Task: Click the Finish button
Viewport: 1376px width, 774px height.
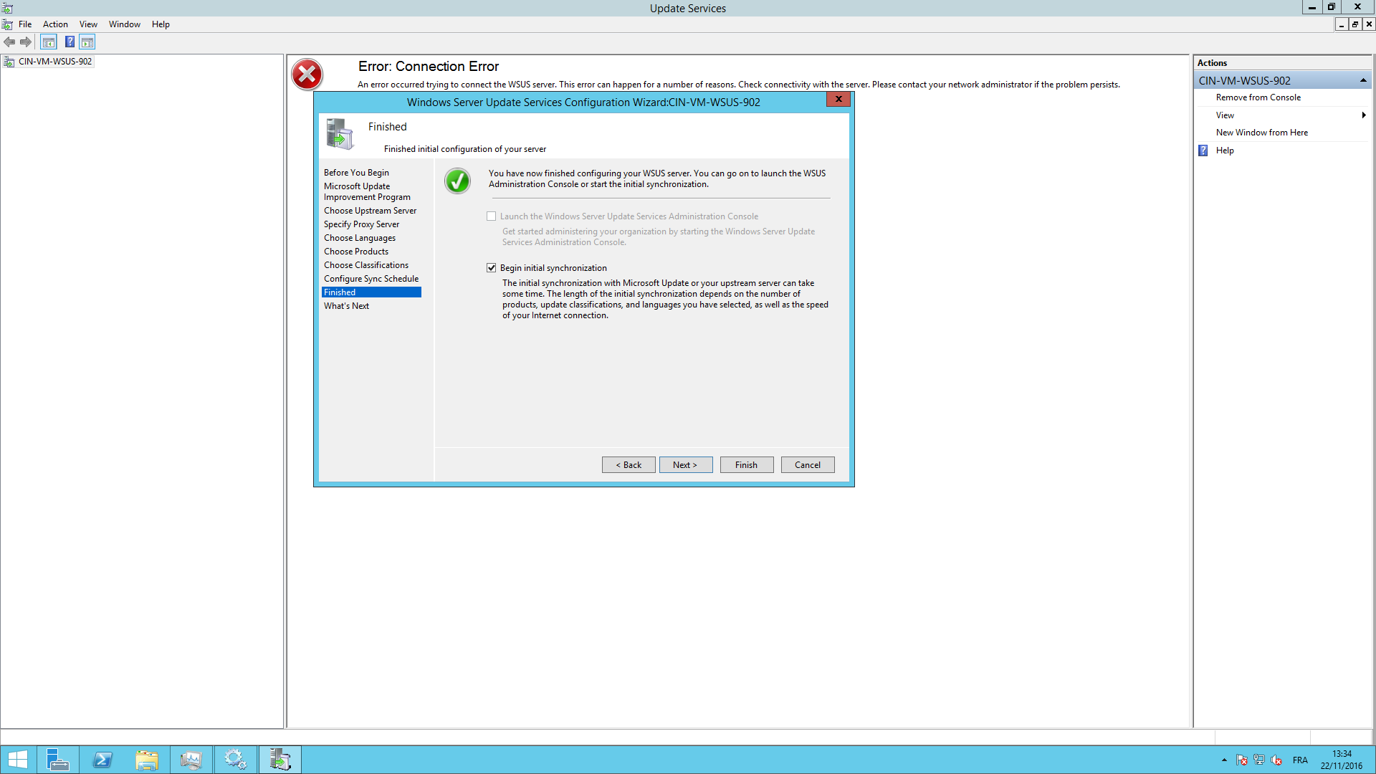Action: (747, 465)
